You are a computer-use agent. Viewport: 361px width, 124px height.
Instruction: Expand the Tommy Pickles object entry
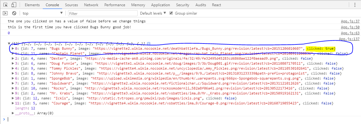[x=13, y=69]
